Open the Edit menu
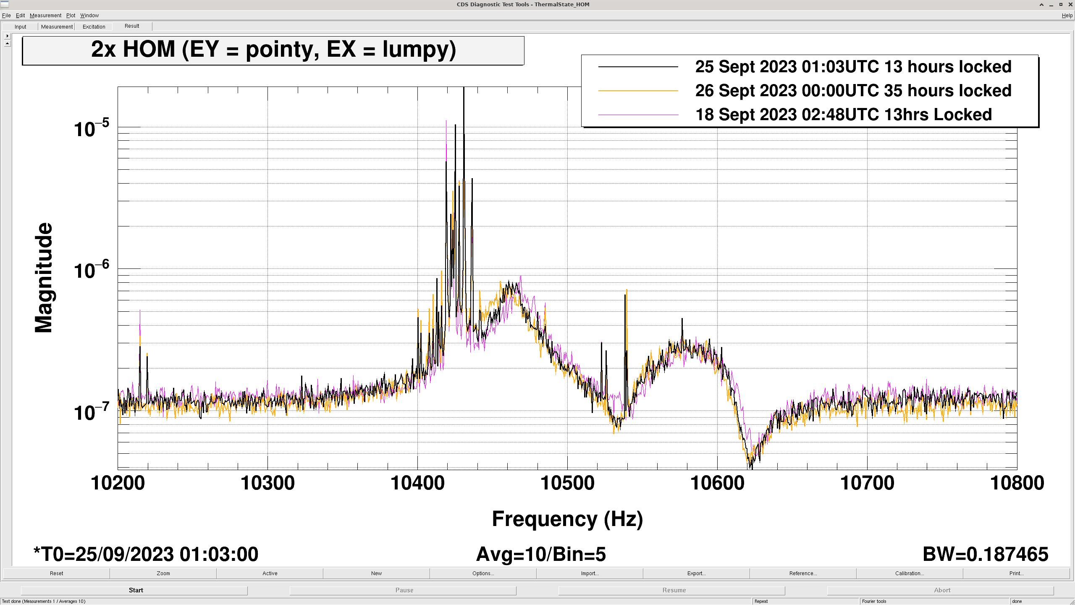 pyautogui.click(x=20, y=16)
